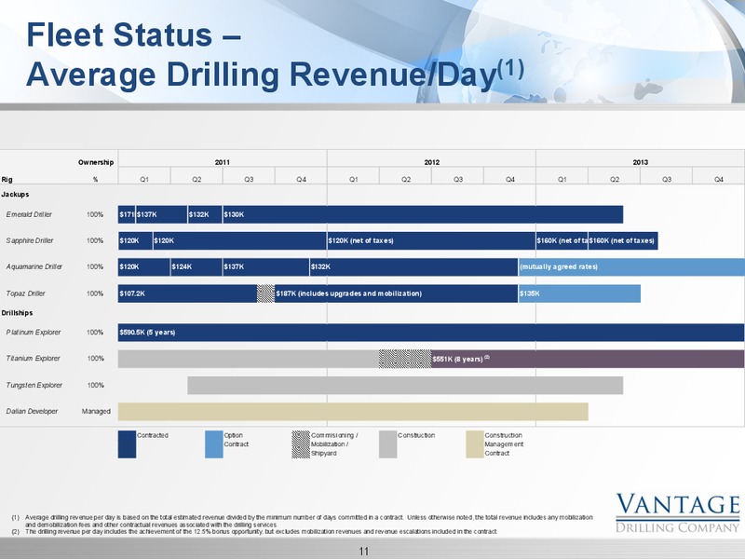Select the Titanium Explorer rig name
Image resolution: width=745 pixels, height=559 pixels.
click(x=33, y=359)
